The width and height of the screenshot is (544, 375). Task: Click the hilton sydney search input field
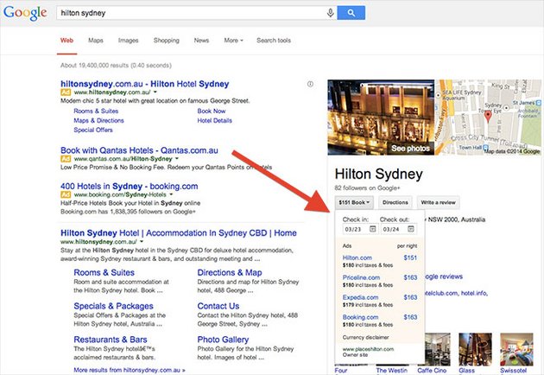coord(190,13)
